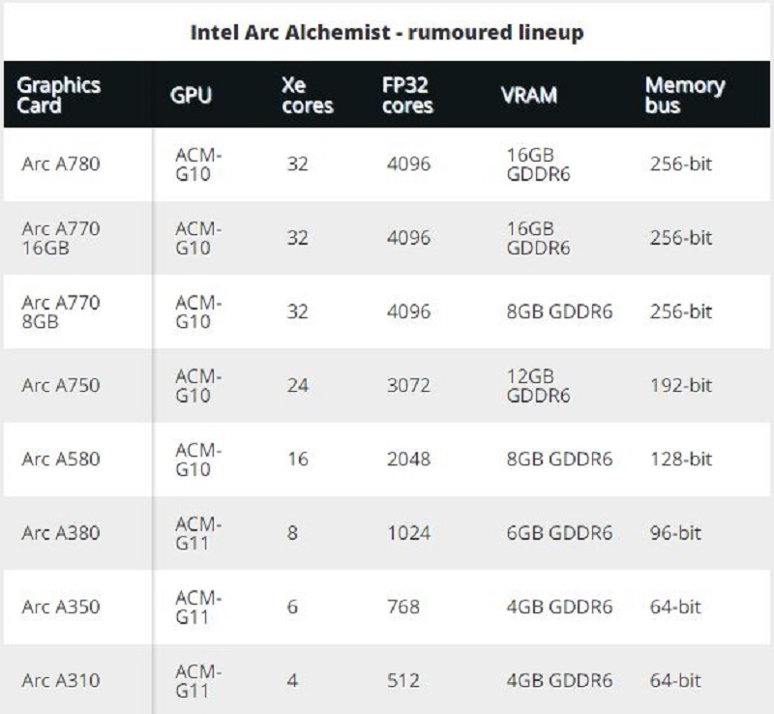The height and width of the screenshot is (714, 774).
Task: Select the Graphics Card column header
Action: [x=60, y=95]
